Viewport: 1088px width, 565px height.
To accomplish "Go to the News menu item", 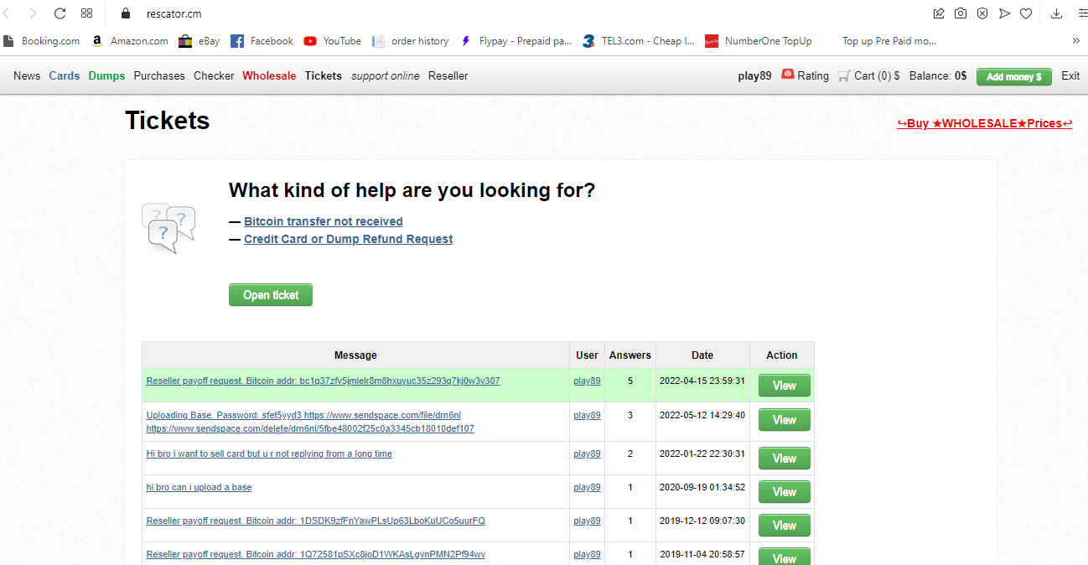I will point(27,75).
